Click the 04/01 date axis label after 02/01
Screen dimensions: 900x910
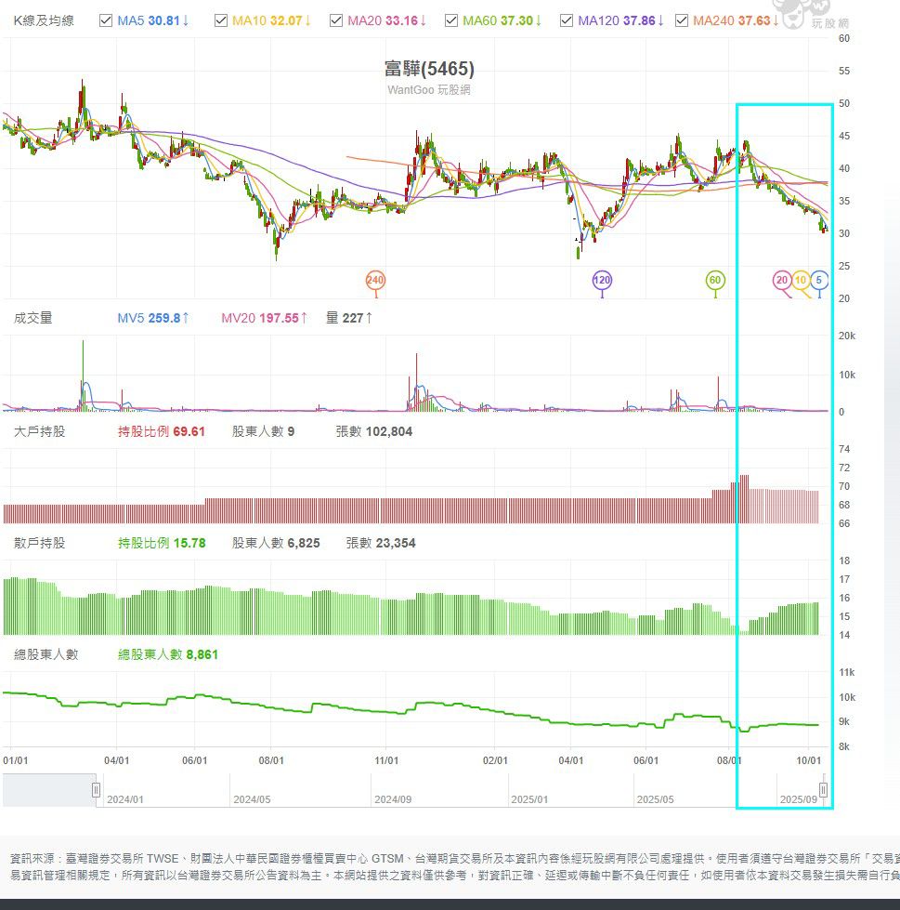570,760
